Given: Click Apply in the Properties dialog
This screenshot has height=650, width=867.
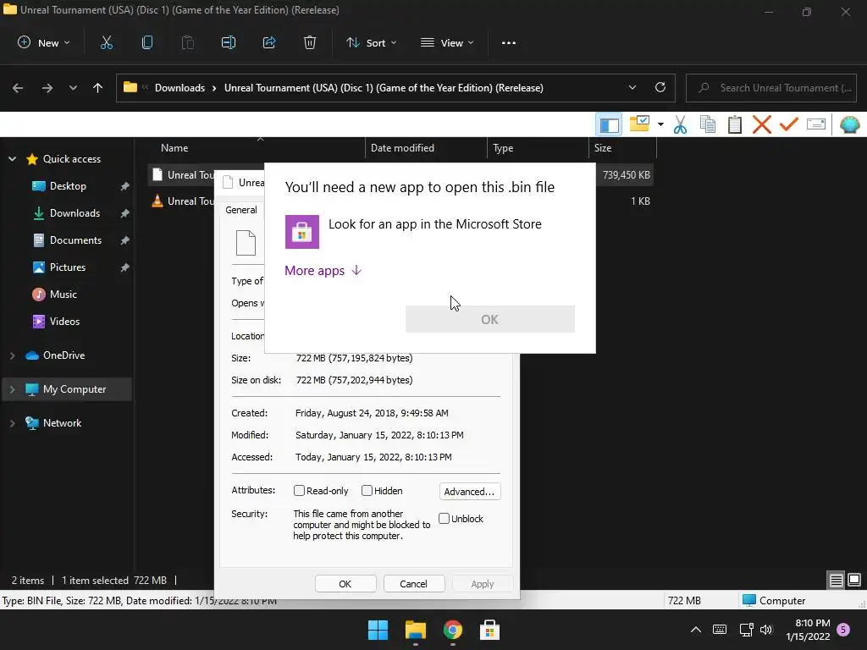Looking at the screenshot, I should pyautogui.click(x=482, y=584).
